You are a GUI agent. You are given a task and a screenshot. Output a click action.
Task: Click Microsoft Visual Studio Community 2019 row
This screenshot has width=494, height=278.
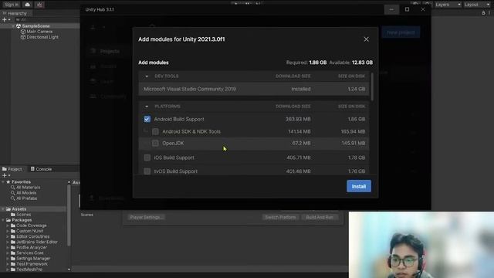tap(254, 89)
